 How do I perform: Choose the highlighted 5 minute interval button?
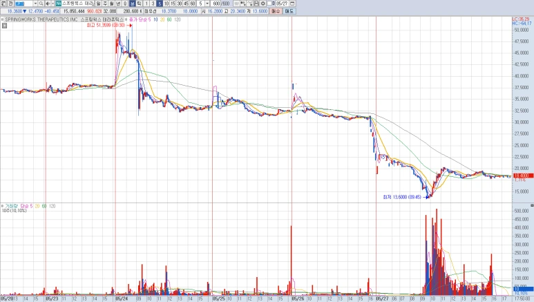[x=160, y=3]
